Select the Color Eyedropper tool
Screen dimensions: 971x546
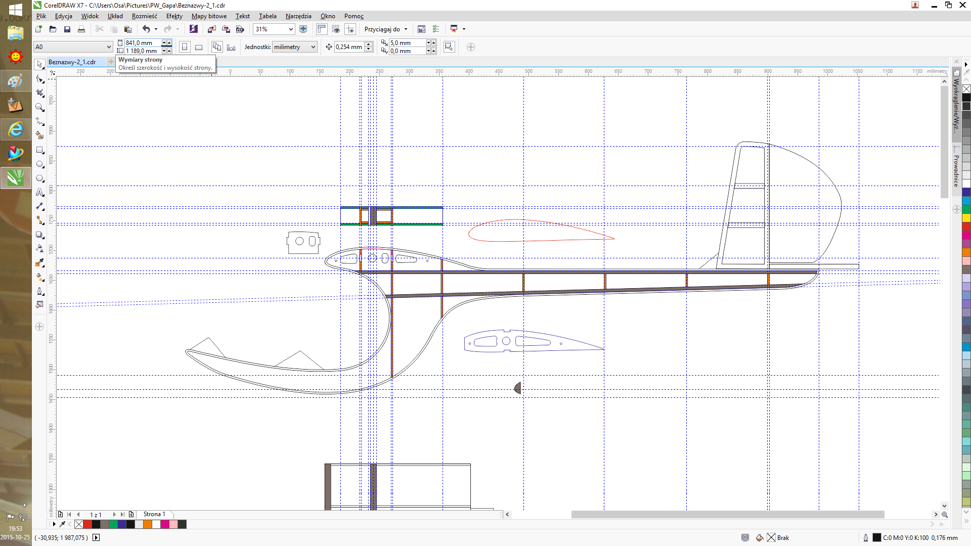pyautogui.click(x=40, y=263)
